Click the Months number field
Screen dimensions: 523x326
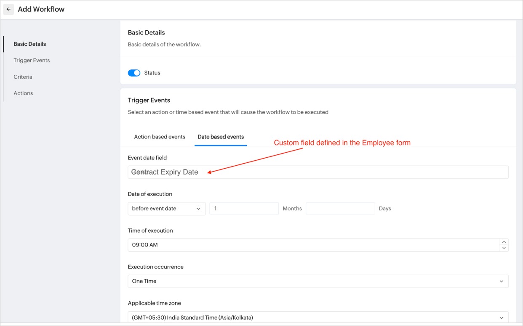coord(244,209)
